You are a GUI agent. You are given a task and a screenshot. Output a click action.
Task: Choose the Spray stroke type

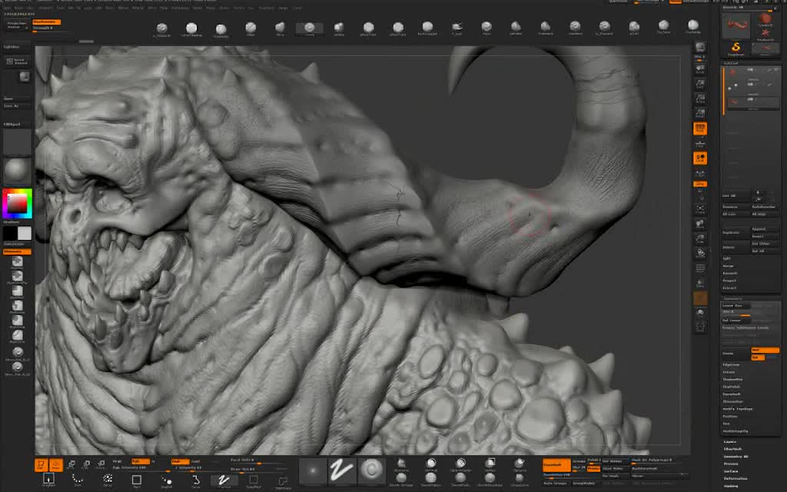[108, 481]
